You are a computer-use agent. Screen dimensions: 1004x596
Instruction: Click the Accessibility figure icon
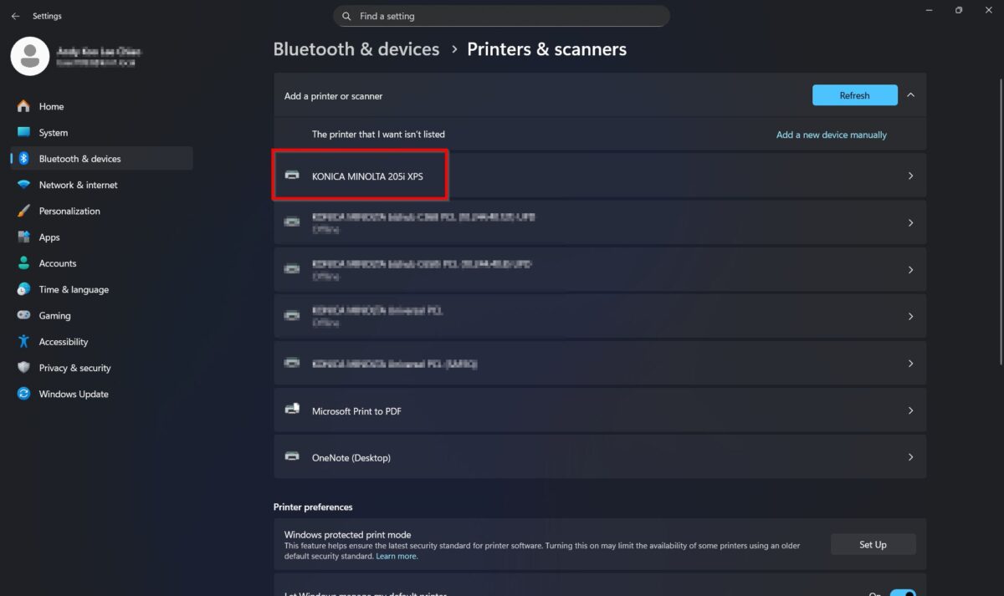coord(23,342)
